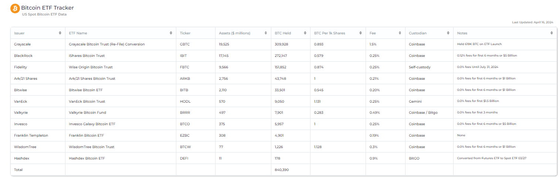The height and width of the screenshot is (178, 560).
Task: Open the BlackRock issuer link
Action: tap(23, 56)
